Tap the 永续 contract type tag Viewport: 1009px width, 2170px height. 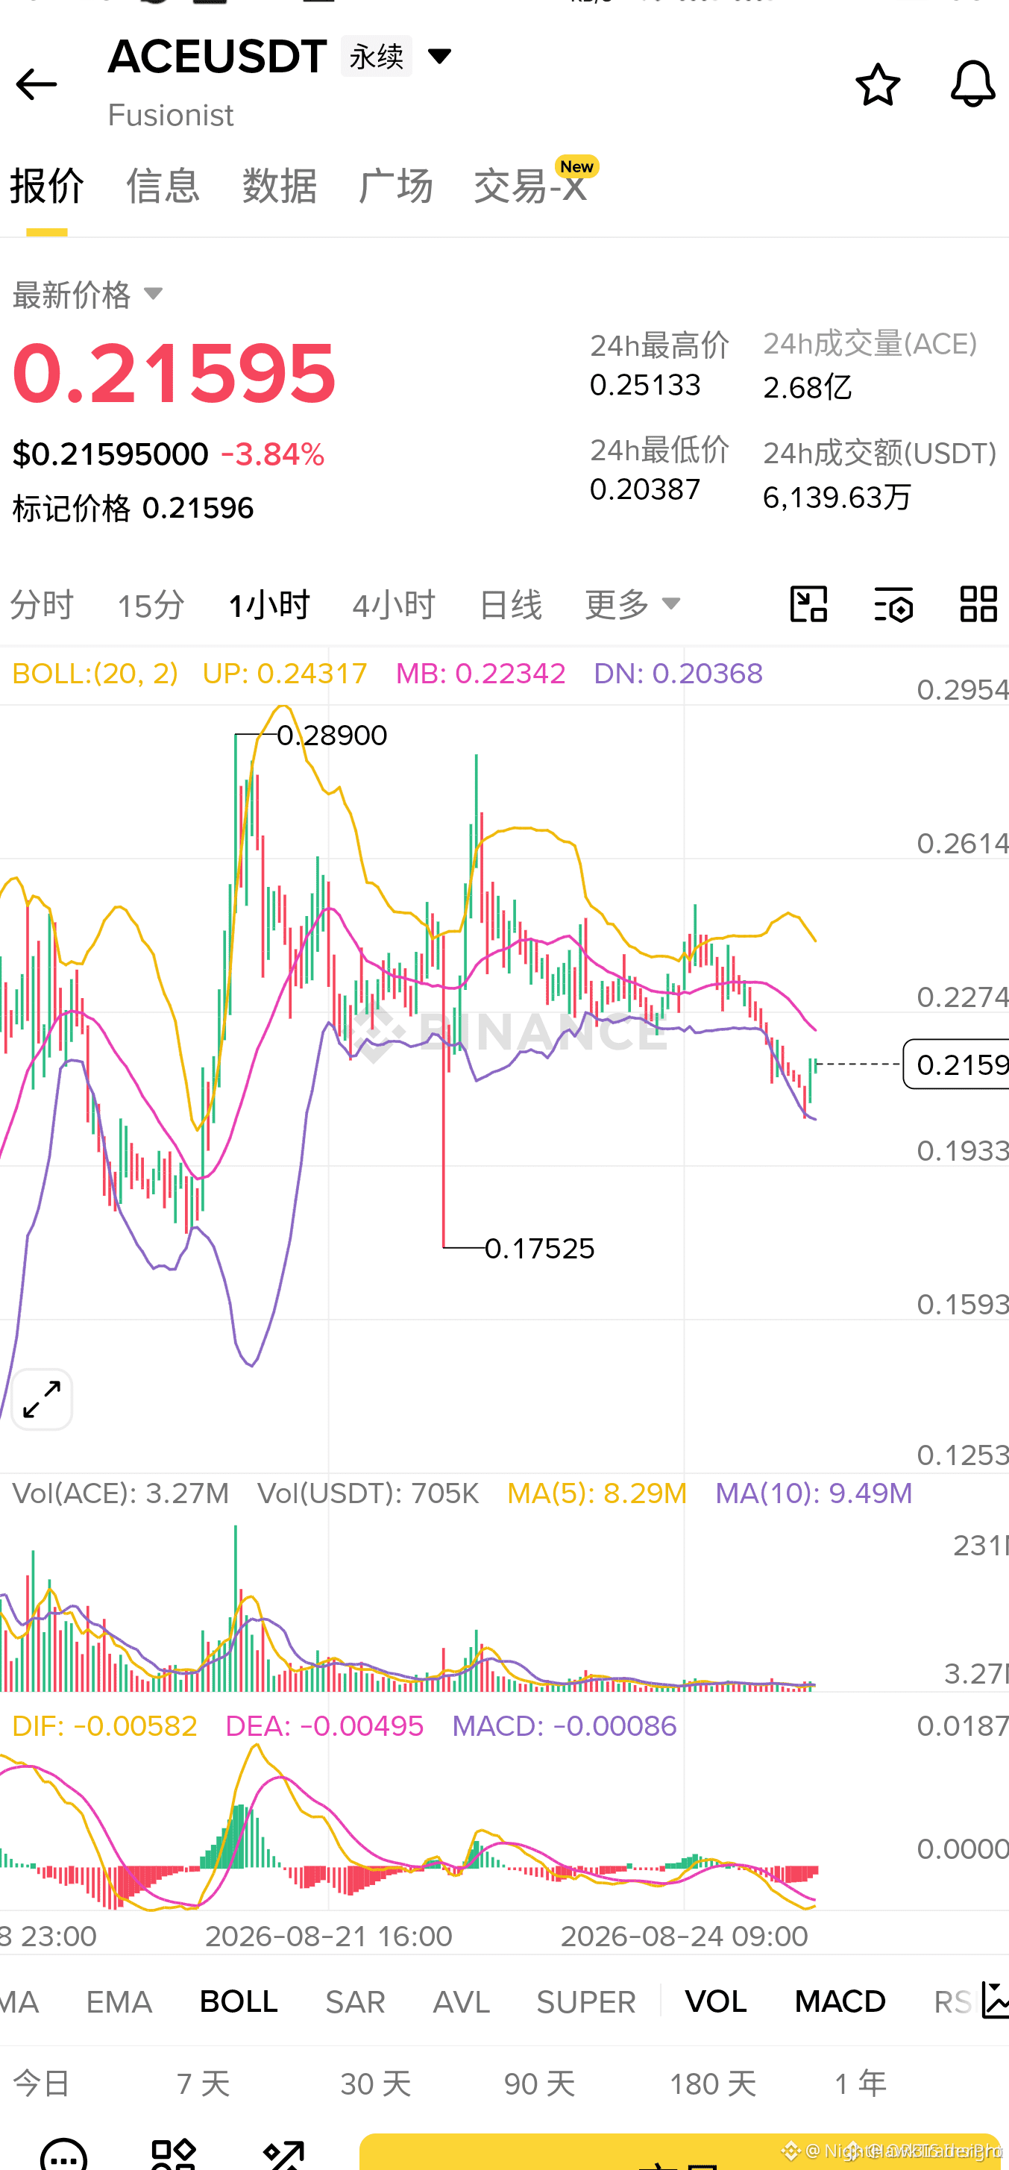pyautogui.click(x=377, y=57)
